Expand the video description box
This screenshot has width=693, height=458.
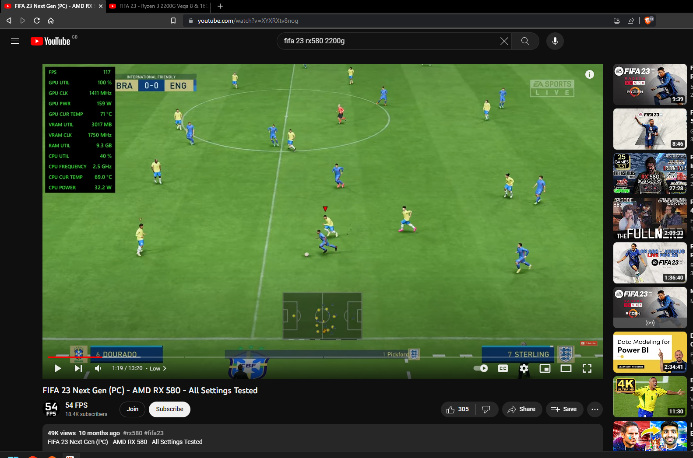[x=322, y=437]
